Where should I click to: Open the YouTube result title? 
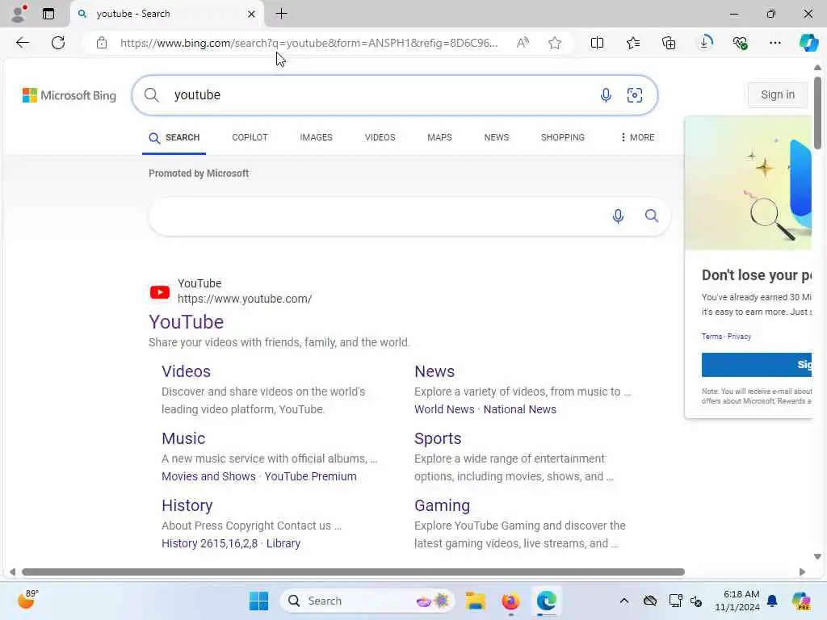[x=187, y=322]
